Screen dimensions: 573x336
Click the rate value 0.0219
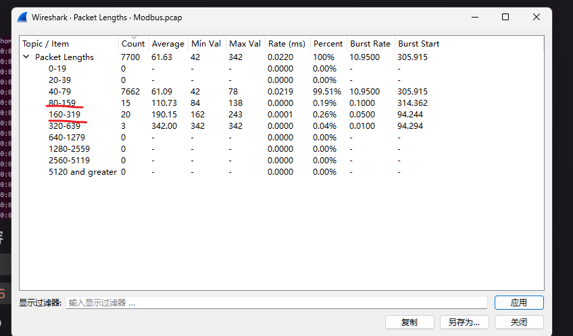pos(280,92)
